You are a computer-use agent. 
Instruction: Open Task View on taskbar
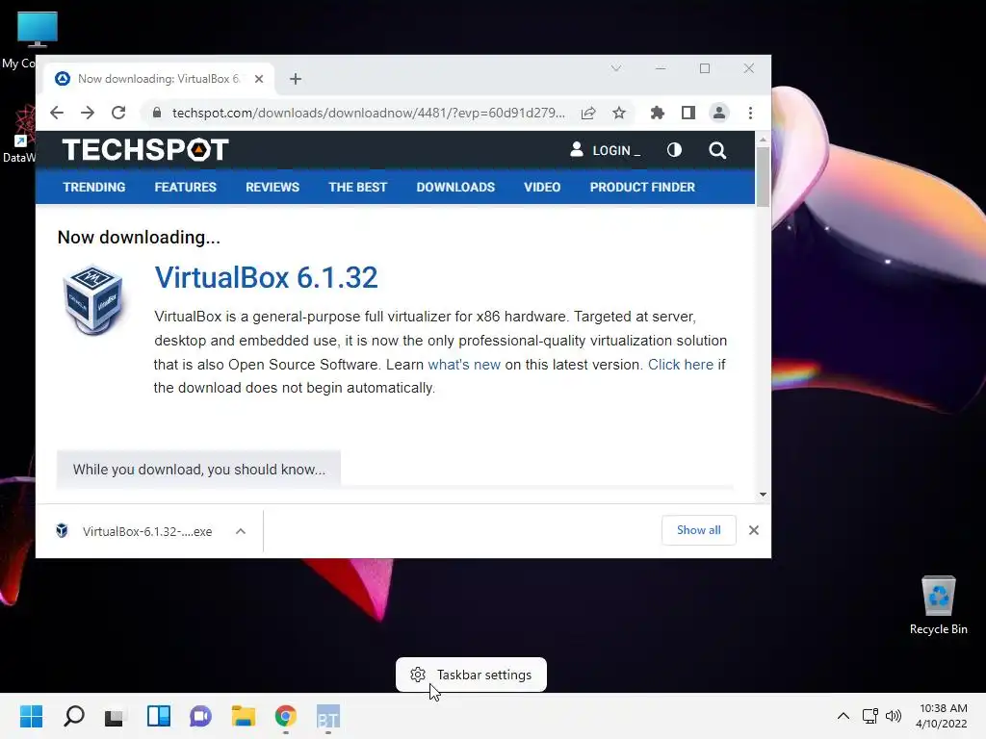pyautogui.click(x=116, y=716)
